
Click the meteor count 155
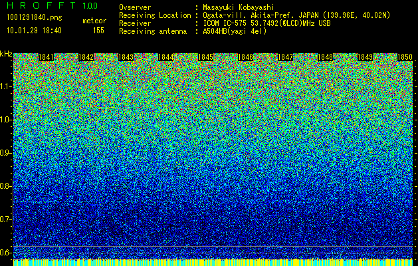pyautogui.click(x=98, y=31)
